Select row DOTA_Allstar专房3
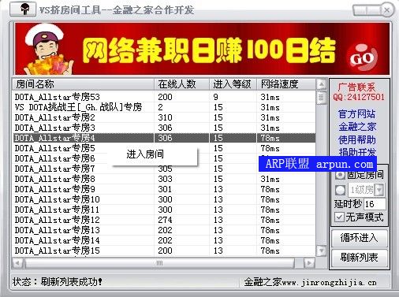Screen dimensions: 399x297 pos(164,128)
